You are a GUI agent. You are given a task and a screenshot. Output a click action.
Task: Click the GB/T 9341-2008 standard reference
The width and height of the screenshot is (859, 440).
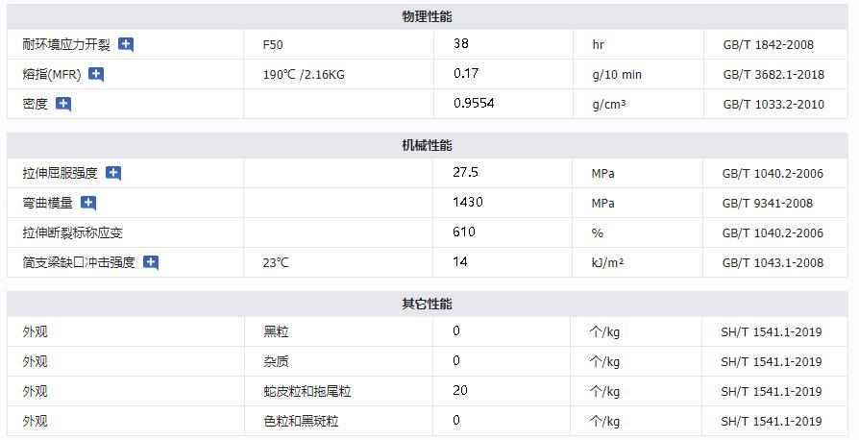[768, 203]
